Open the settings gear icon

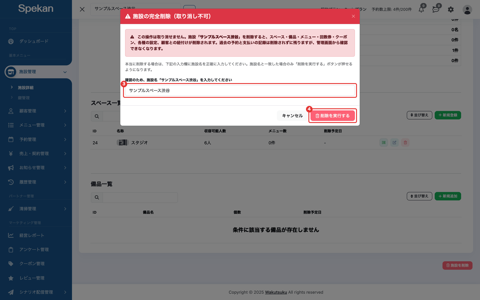[451, 10]
